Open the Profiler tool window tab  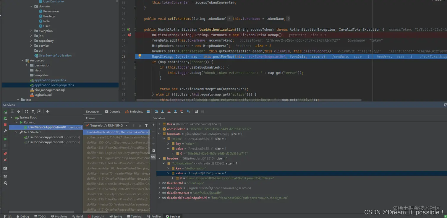[x=154, y=216]
